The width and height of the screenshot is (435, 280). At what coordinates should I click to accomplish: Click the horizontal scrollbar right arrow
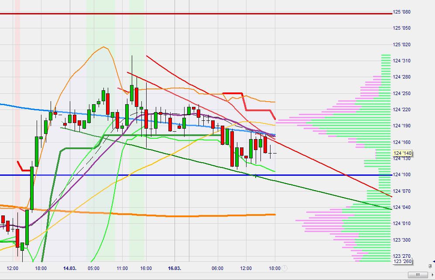(432, 275)
